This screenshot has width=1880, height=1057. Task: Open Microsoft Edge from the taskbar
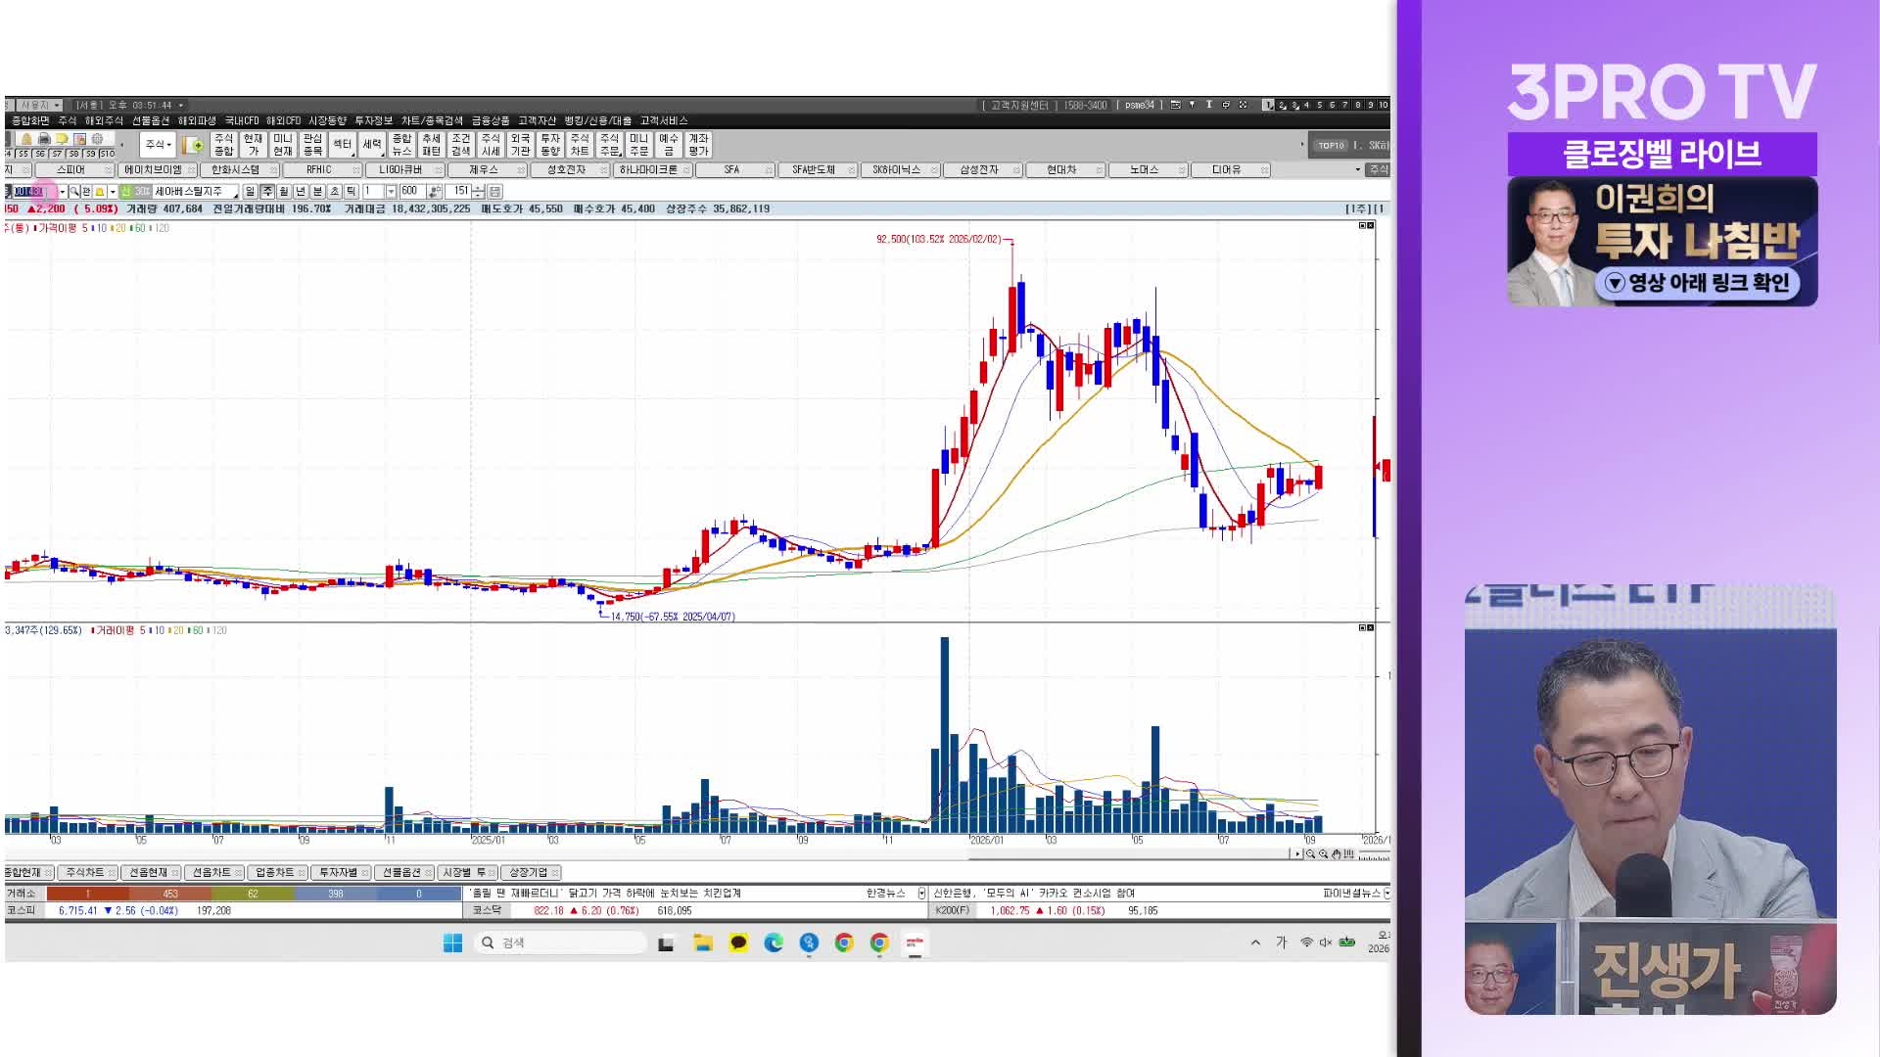click(774, 942)
